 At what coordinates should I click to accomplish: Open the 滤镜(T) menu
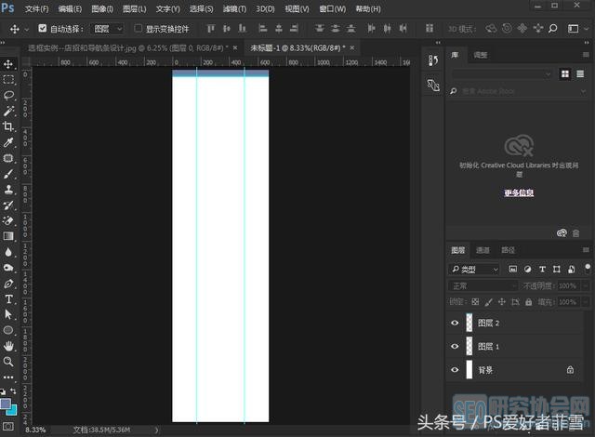pyautogui.click(x=234, y=8)
